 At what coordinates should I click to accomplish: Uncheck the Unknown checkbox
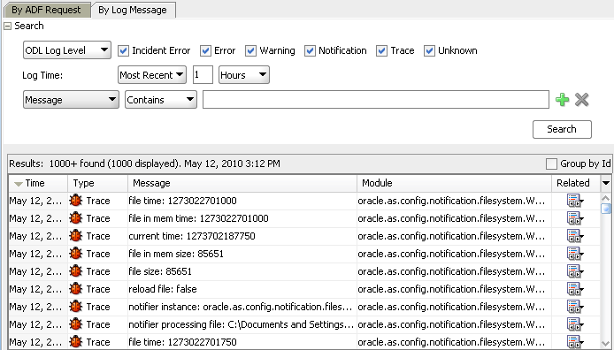click(429, 51)
